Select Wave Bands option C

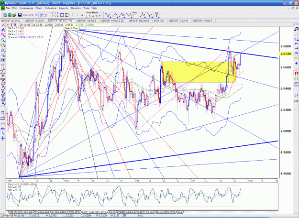point(99,16)
